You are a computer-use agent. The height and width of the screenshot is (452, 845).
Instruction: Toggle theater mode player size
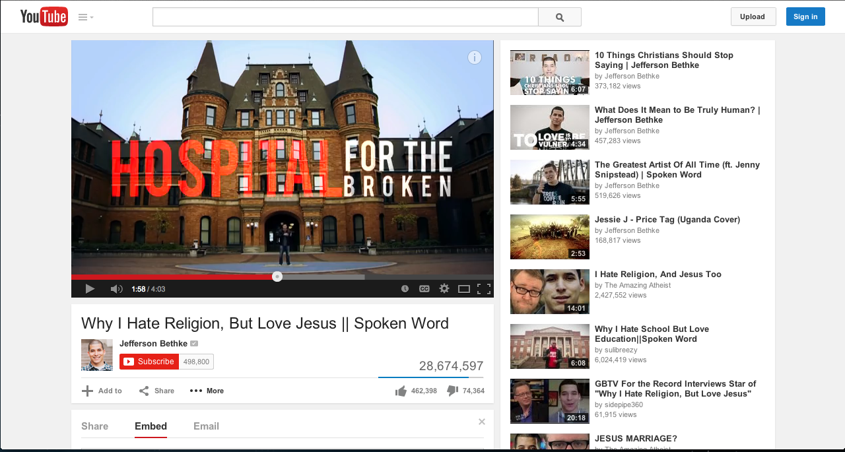point(464,289)
